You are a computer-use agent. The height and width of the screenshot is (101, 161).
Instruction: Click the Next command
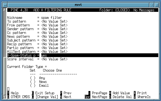[x=66, y=97]
